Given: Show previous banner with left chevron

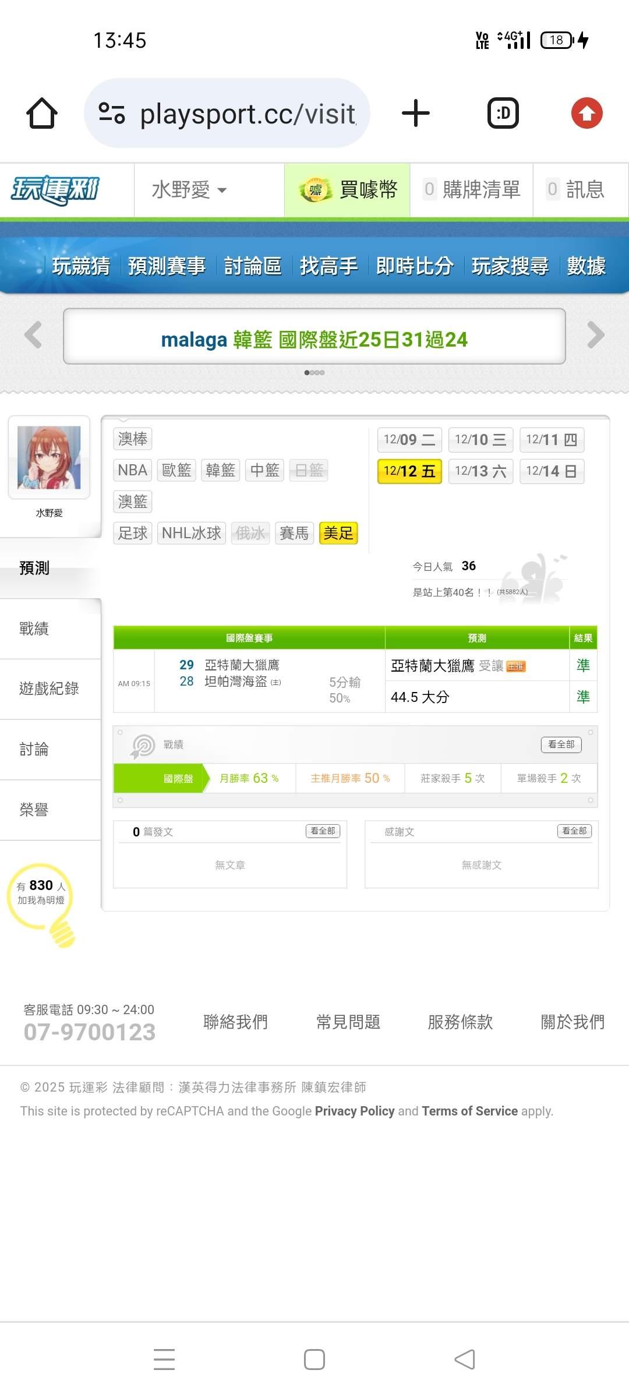Looking at the screenshot, I should pyautogui.click(x=33, y=335).
